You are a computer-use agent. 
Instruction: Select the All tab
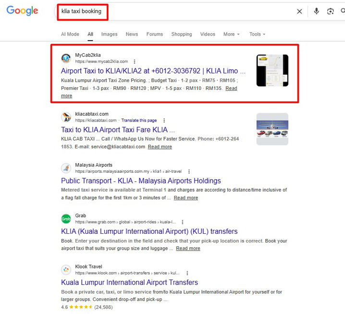(90, 34)
